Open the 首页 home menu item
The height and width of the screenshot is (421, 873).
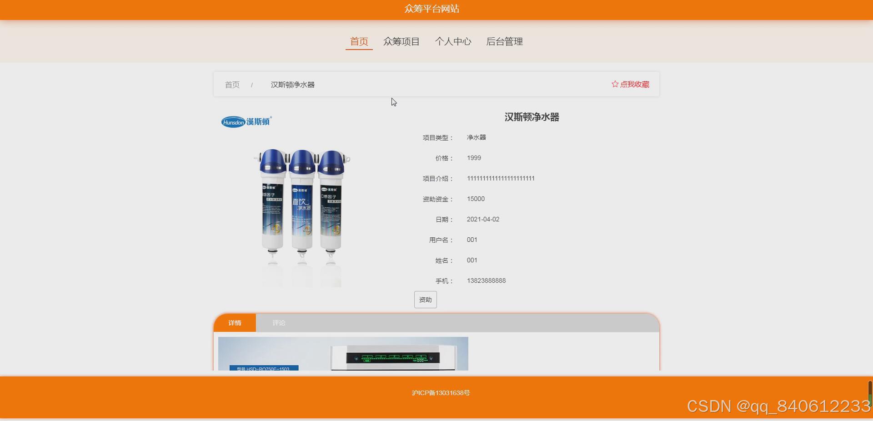[359, 41]
